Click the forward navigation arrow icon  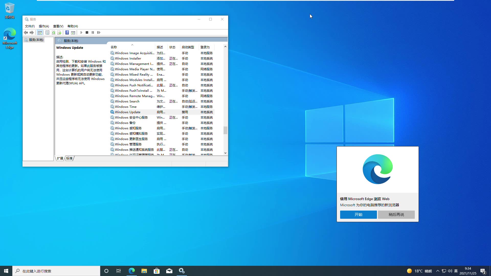tap(32, 32)
